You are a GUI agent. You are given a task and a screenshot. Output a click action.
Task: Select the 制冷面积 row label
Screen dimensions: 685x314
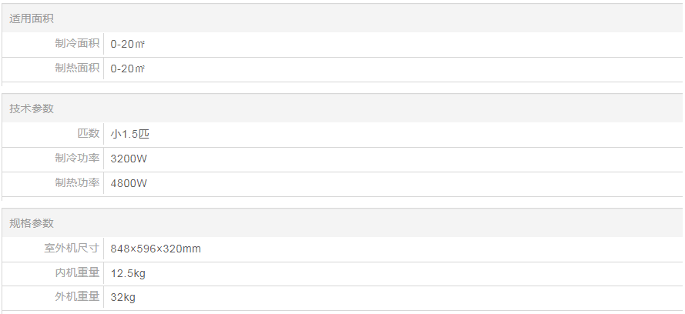tap(77, 44)
